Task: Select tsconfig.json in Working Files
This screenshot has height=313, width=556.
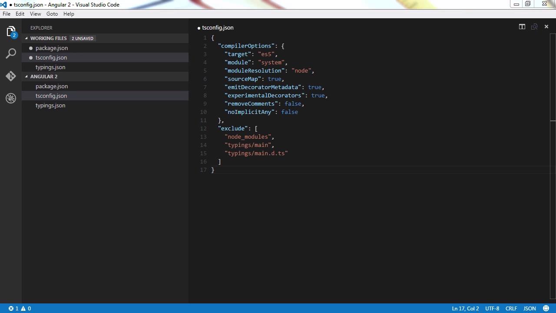Action: [x=105, y=57]
